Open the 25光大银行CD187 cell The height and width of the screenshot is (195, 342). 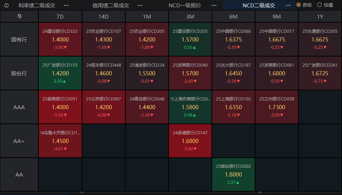[233, 73]
